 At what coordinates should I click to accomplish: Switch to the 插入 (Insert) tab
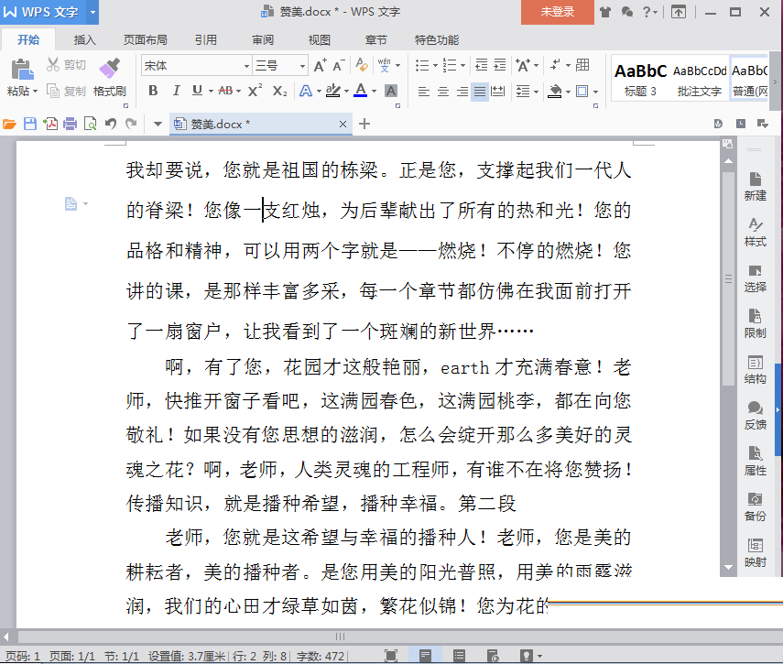click(x=84, y=40)
